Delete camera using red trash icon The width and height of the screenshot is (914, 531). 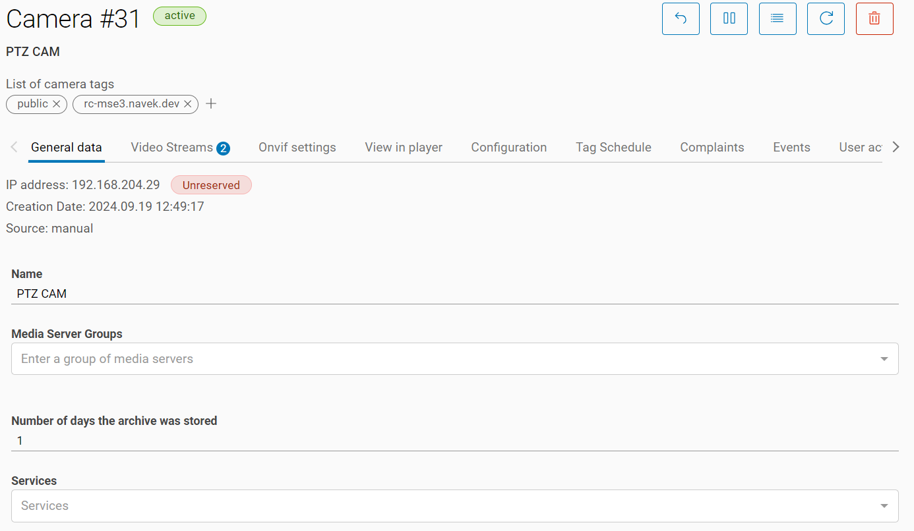[874, 18]
